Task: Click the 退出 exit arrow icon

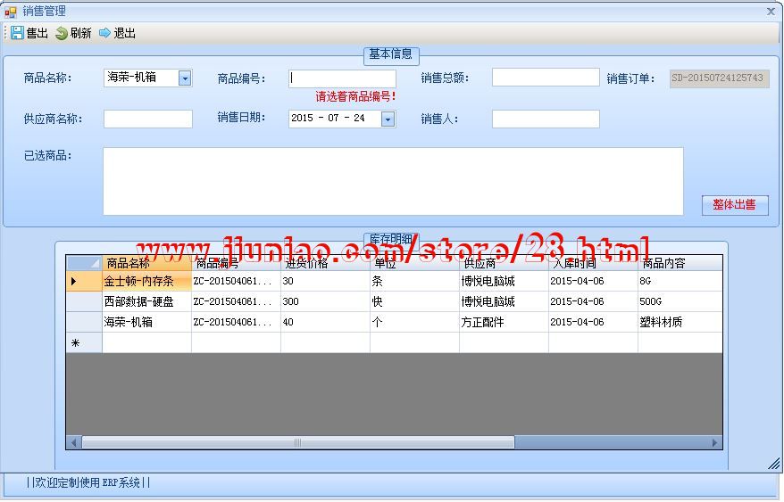Action: (x=104, y=33)
